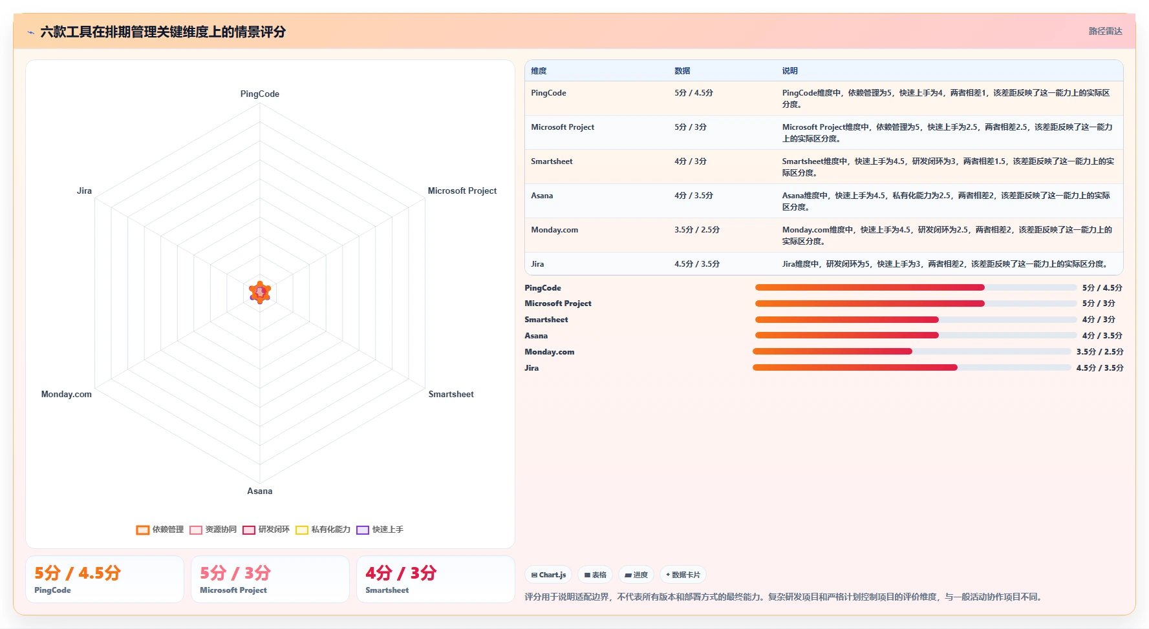
Task: Toggle the 资源协同 pink legend swatch
Action: (196, 530)
